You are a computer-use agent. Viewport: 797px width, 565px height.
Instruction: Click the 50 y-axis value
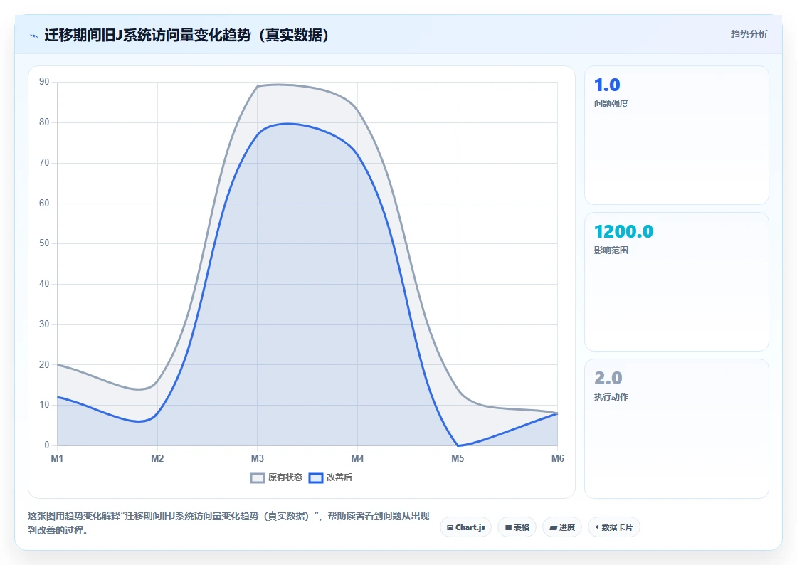point(44,243)
